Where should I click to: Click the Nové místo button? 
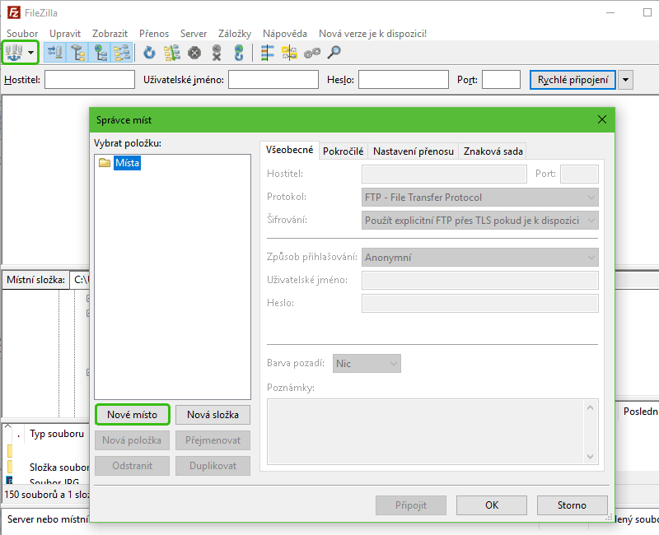[x=133, y=415]
